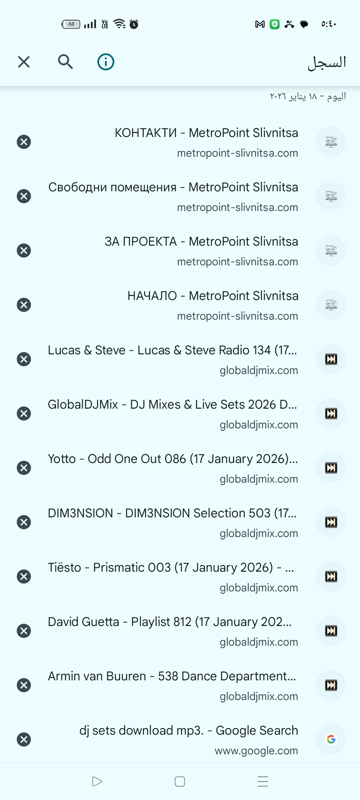
Task: Open the НАЧАЛО - MetroPoint Slivnitsa page
Action: [180, 305]
